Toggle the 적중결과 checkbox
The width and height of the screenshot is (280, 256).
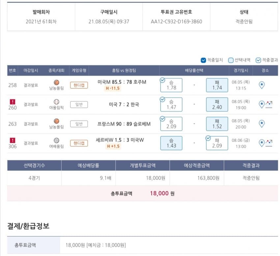pos(258,60)
